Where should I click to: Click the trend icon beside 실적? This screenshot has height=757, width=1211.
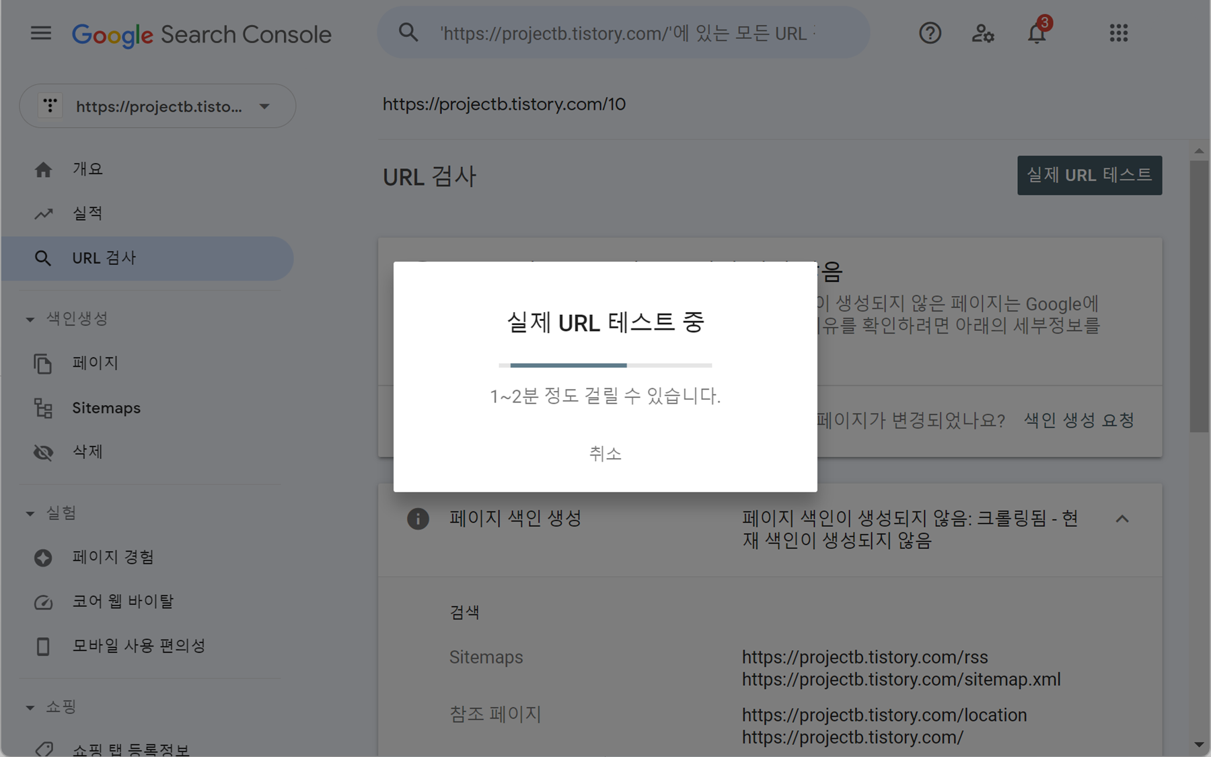pyautogui.click(x=44, y=214)
